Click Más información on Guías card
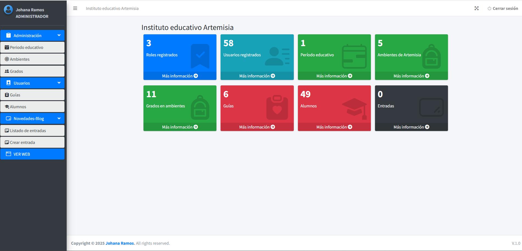522x251 pixels. pyautogui.click(x=257, y=127)
